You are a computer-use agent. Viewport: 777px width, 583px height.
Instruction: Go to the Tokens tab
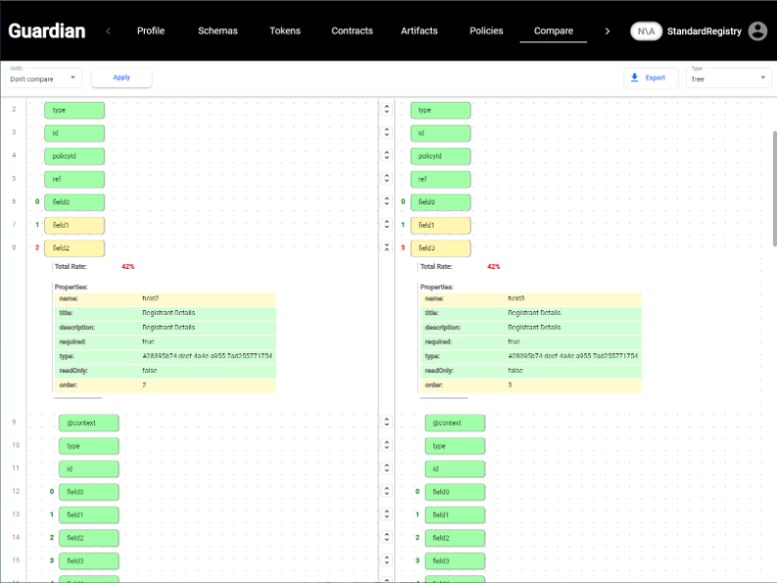(x=285, y=31)
